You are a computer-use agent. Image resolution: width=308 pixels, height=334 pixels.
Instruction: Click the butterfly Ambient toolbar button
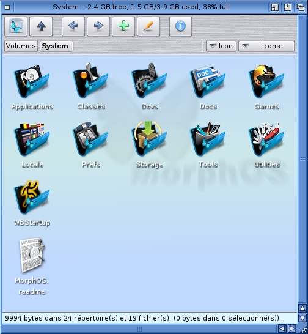pyautogui.click(x=16, y=26)
